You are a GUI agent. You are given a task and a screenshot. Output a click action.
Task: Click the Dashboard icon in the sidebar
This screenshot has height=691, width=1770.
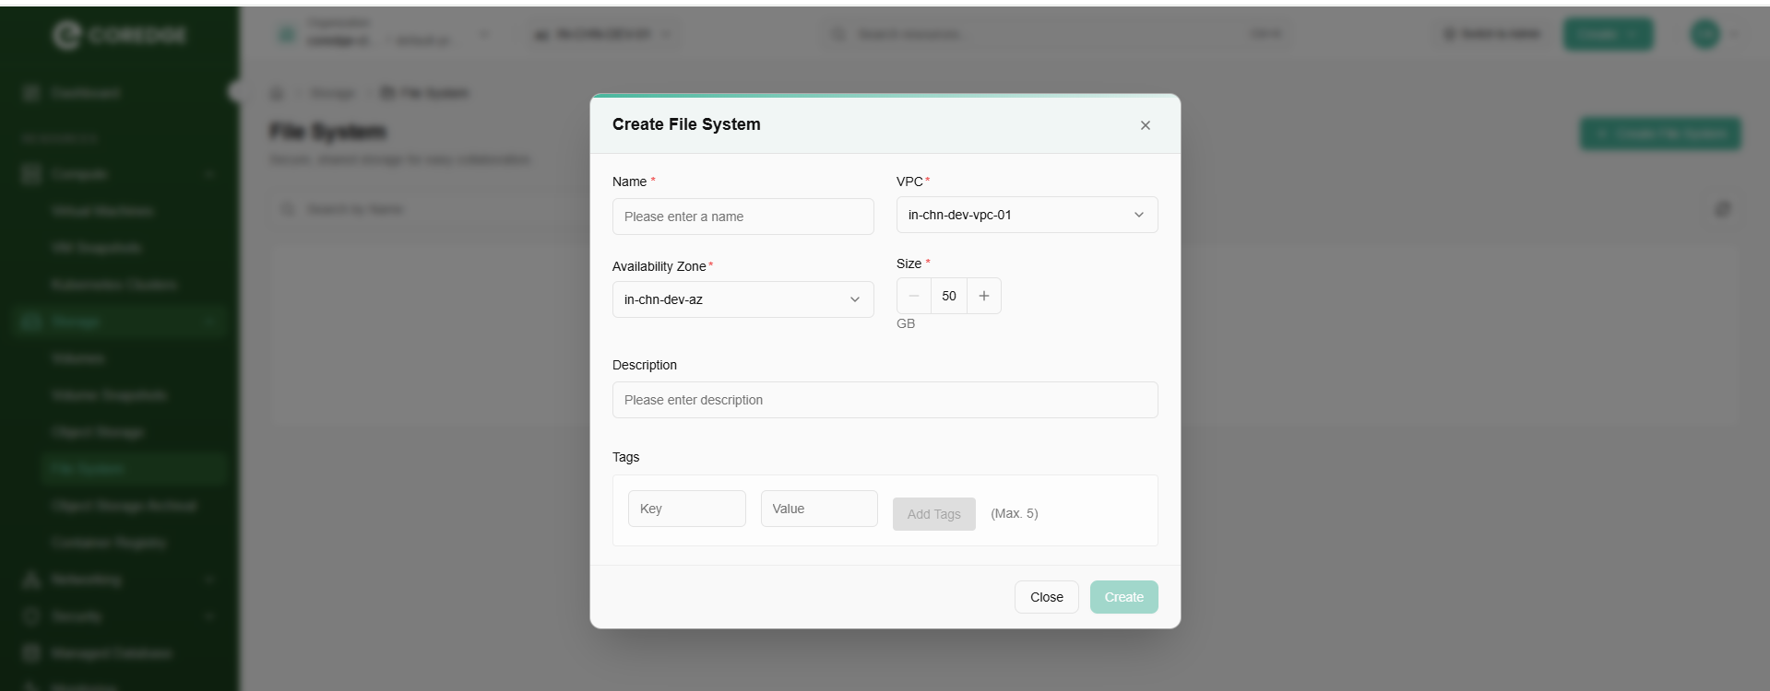coord(32,93)
